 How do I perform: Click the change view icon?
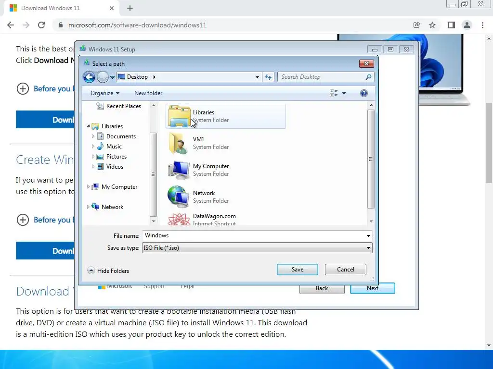334,93
